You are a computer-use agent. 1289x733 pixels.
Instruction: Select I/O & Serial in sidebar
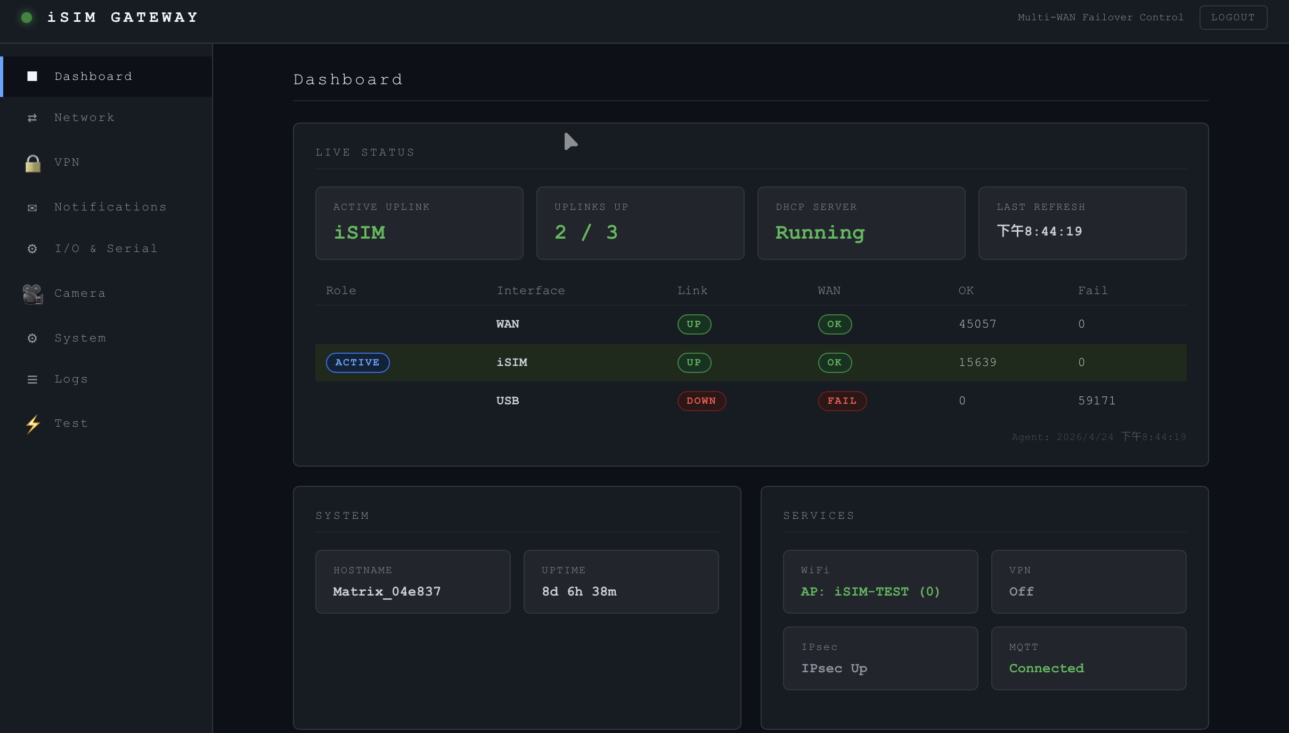tap(107, 248)
